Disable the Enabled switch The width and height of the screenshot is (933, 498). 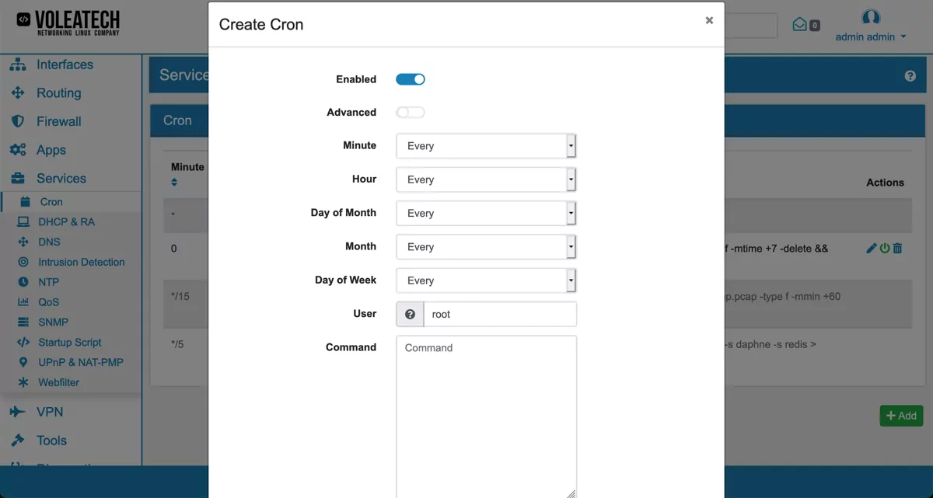point(410,78)
